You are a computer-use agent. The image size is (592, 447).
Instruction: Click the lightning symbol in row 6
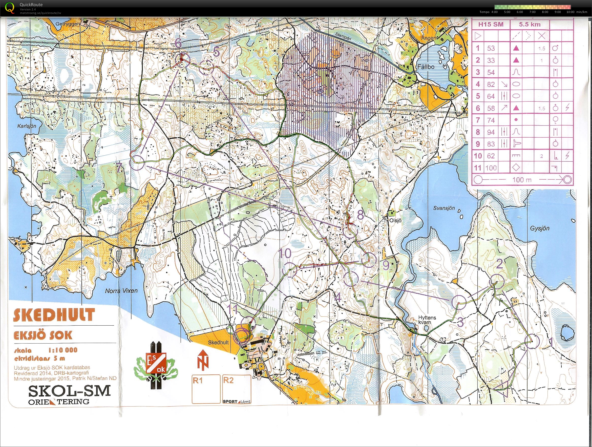[567, 108]
